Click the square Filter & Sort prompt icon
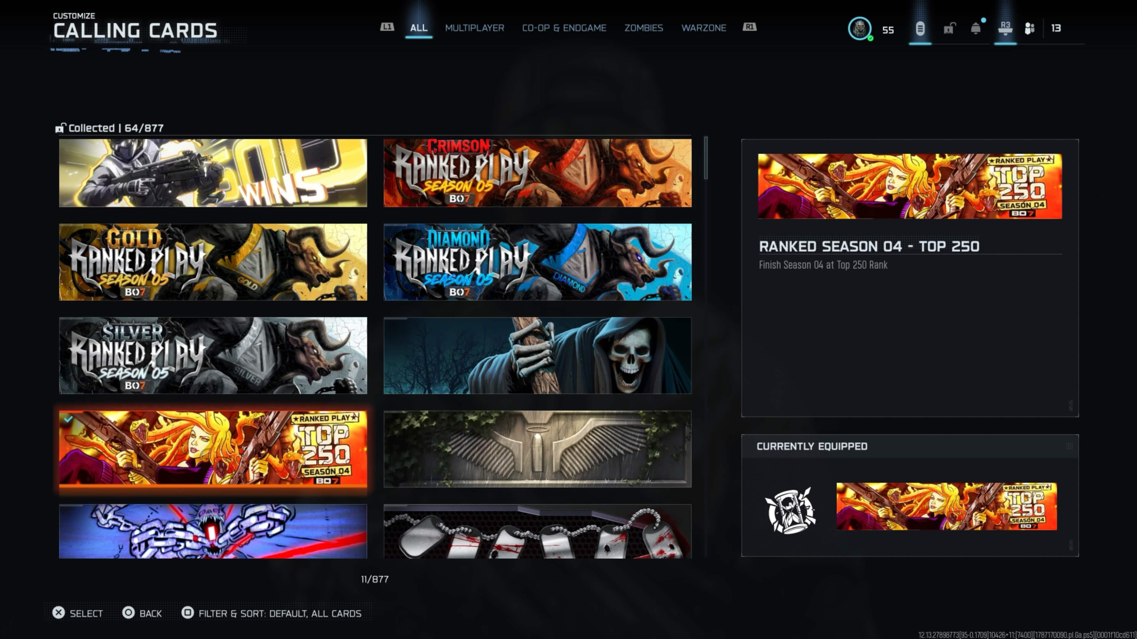 click(x=188, y=613)
